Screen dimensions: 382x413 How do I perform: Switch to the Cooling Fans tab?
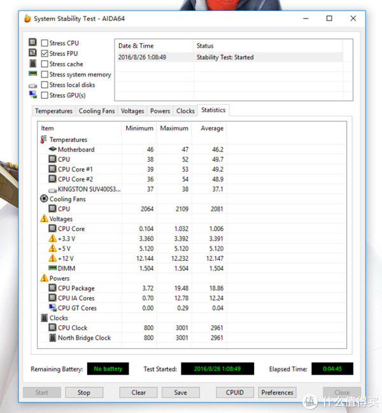(x=97, y=111)
